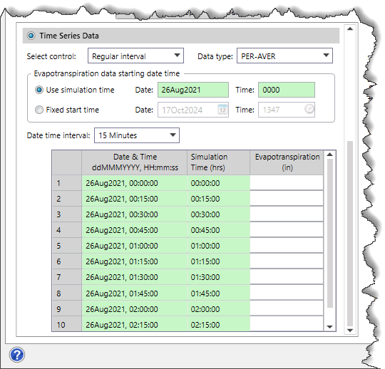Click table scroll down arrow
Screen dimensions: 385x369
pyautogui.click(x=330, y=327)
